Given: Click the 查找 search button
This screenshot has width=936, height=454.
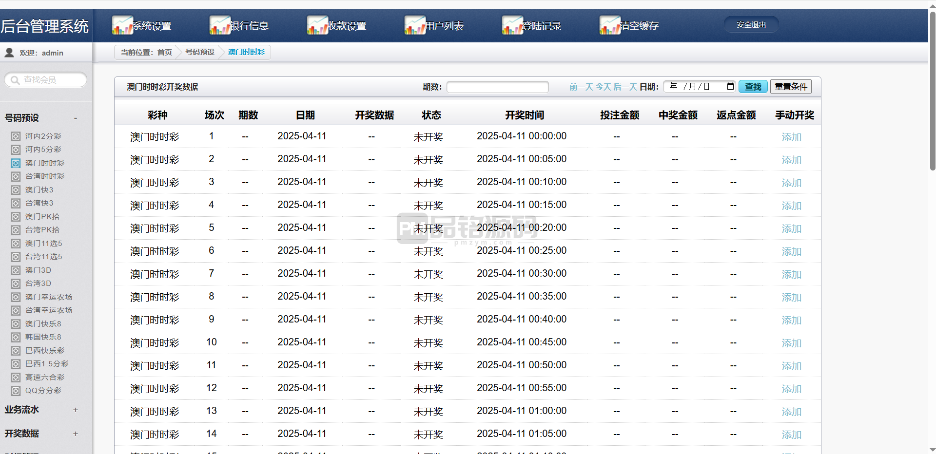Looking at the screenshot, I should click(753, 86).
